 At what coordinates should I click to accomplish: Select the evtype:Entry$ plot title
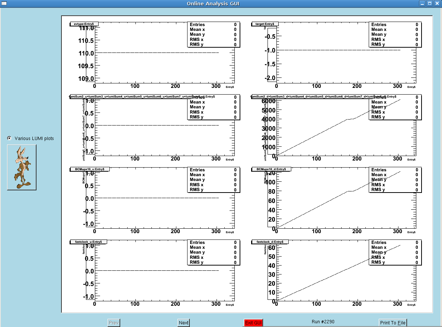(x=84, y=24)
